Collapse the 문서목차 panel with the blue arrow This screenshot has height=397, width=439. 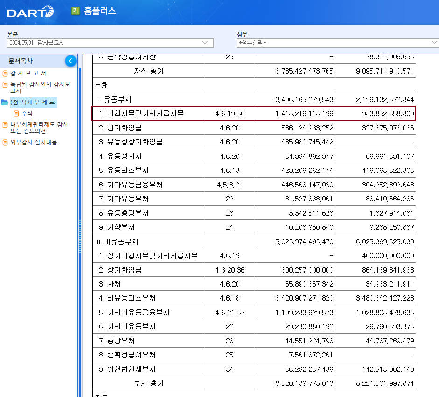click(70, 61)
